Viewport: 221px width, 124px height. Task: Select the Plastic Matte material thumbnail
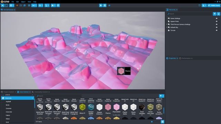(x=125, y=107)
